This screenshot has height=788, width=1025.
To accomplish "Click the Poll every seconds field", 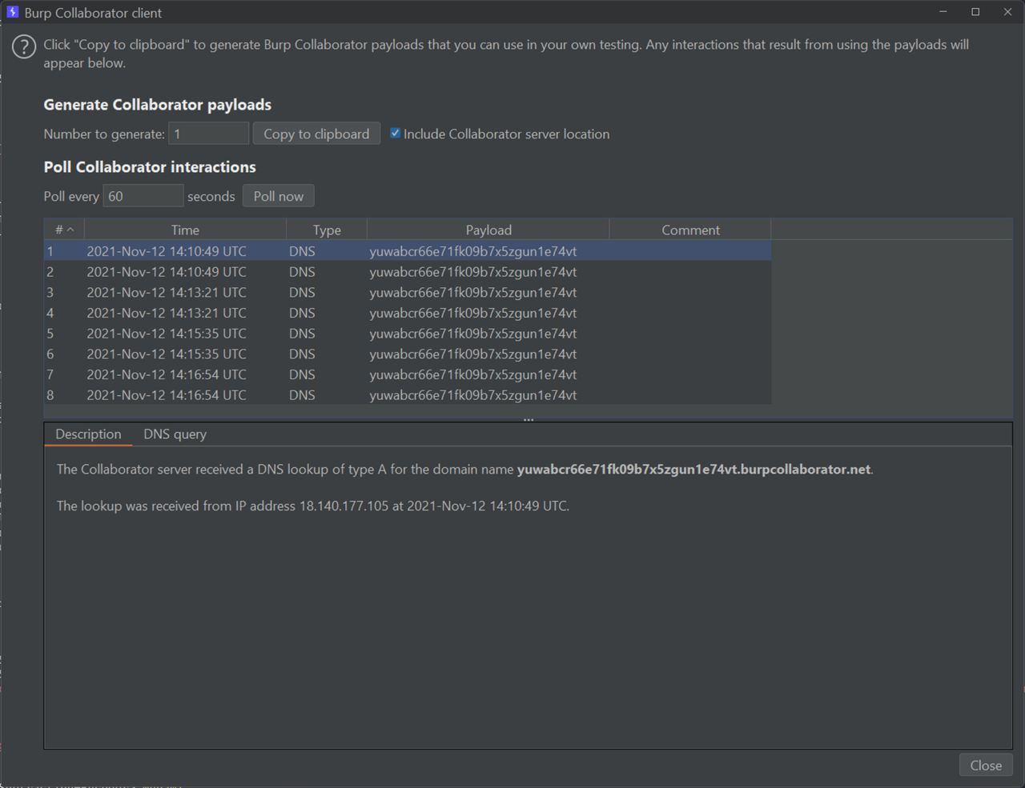I will pos(143,196).
